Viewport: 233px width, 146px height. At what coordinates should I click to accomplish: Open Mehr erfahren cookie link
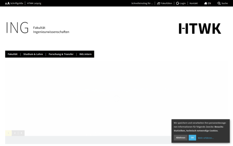click(x=206, y=138)
